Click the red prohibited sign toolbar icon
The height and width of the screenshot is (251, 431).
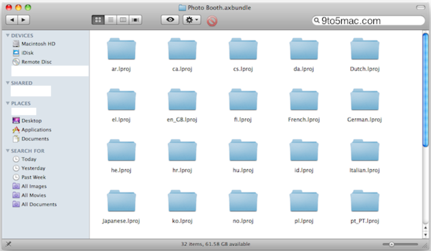coord(212,21)
